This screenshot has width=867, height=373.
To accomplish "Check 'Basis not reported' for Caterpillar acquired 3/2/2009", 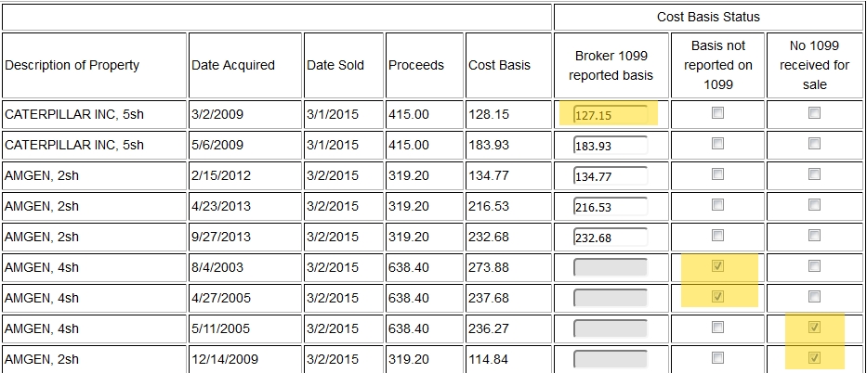I will click(716, 113).
